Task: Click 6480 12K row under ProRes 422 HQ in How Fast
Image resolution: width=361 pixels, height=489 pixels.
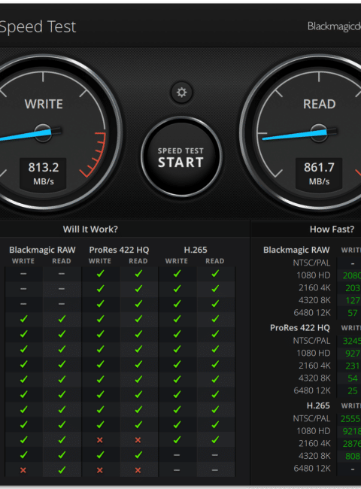Action: click(312, 390)
